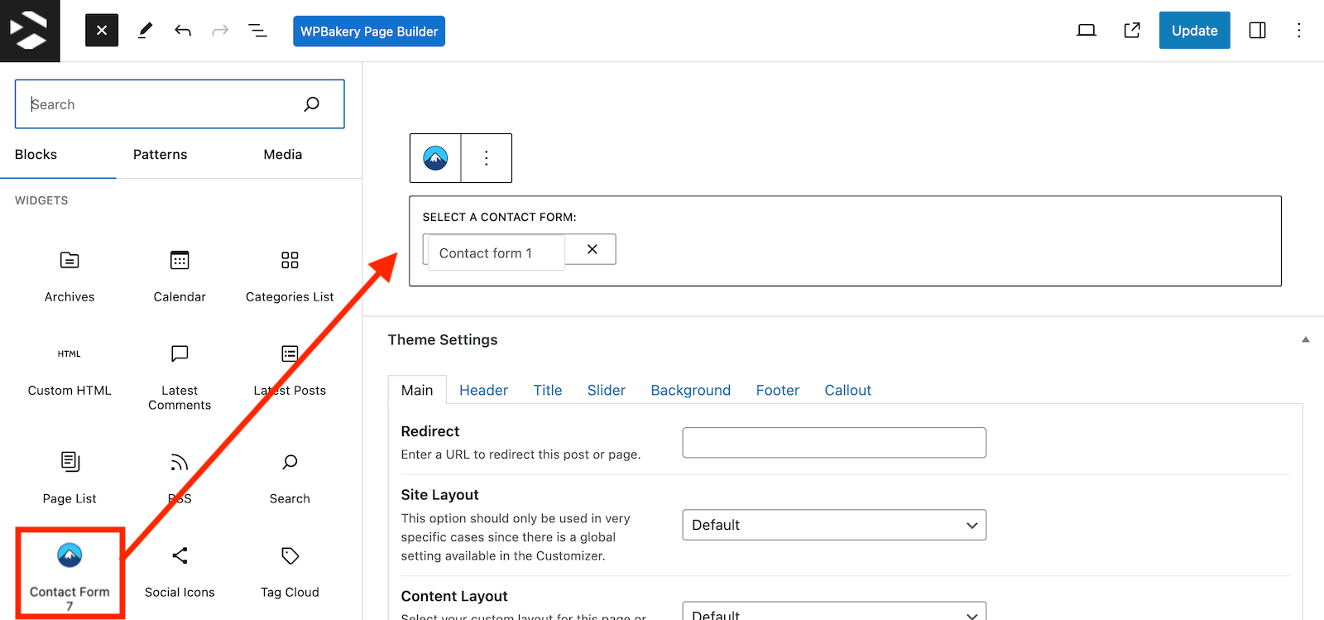Open Footer theme settings tab
This screenshot has height=620, width=1324.
(x=778, y=390)
